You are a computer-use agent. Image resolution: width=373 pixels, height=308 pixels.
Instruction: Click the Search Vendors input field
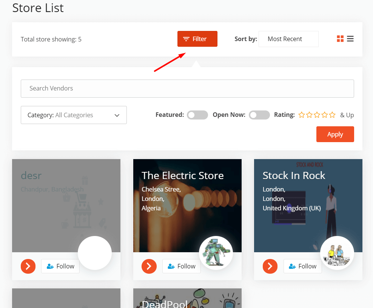tap(187, 89)
